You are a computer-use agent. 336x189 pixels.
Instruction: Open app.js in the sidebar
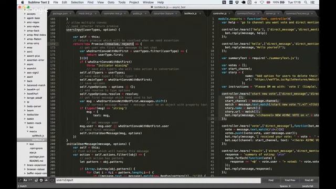[33, 152]
